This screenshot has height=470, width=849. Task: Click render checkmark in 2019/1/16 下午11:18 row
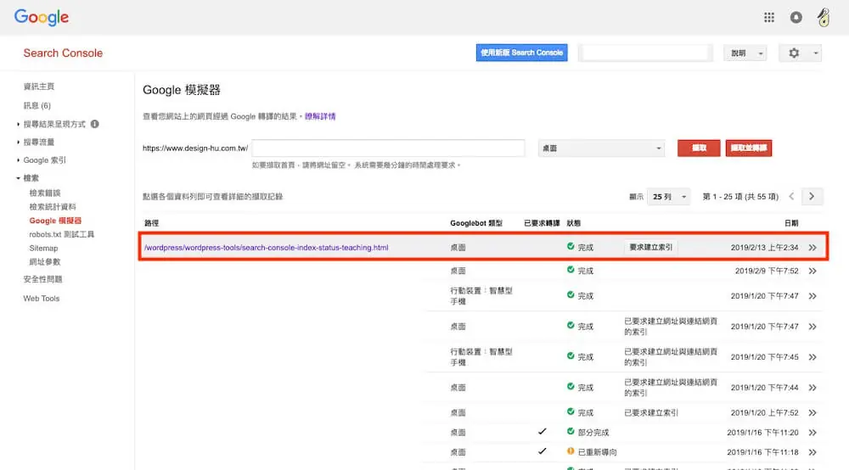[542, 451]
